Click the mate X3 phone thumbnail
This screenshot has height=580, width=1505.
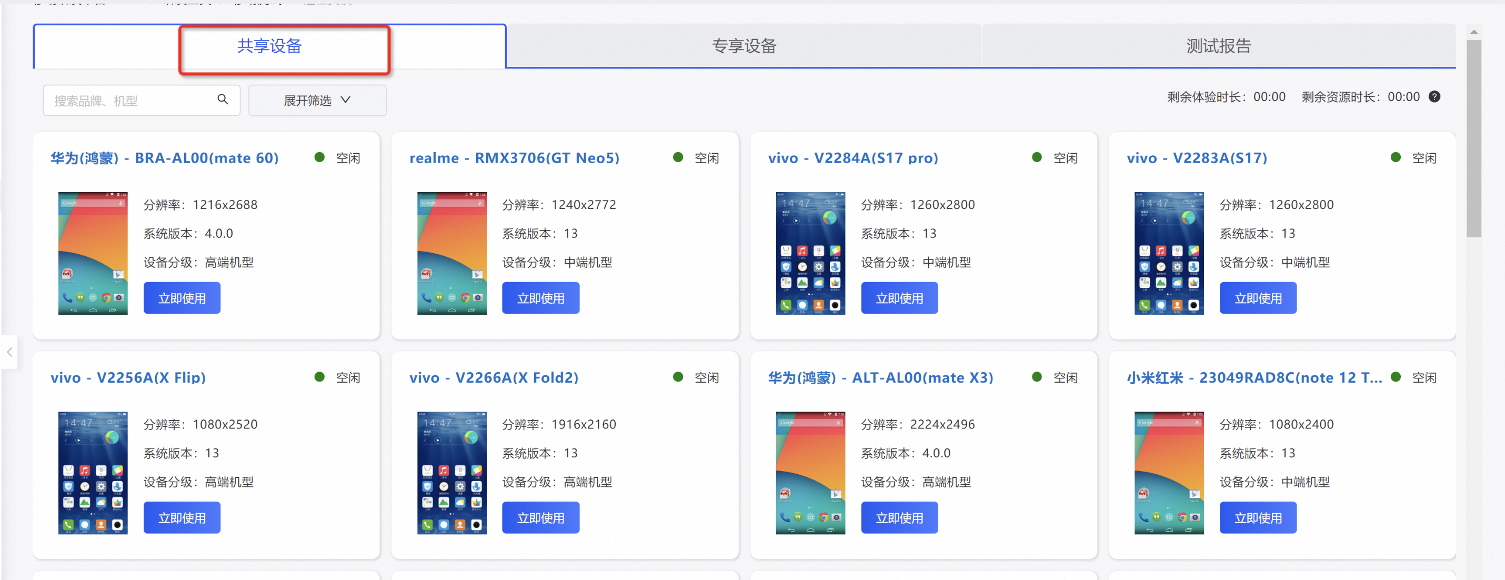pyautogui.click(x=810, y=473)
